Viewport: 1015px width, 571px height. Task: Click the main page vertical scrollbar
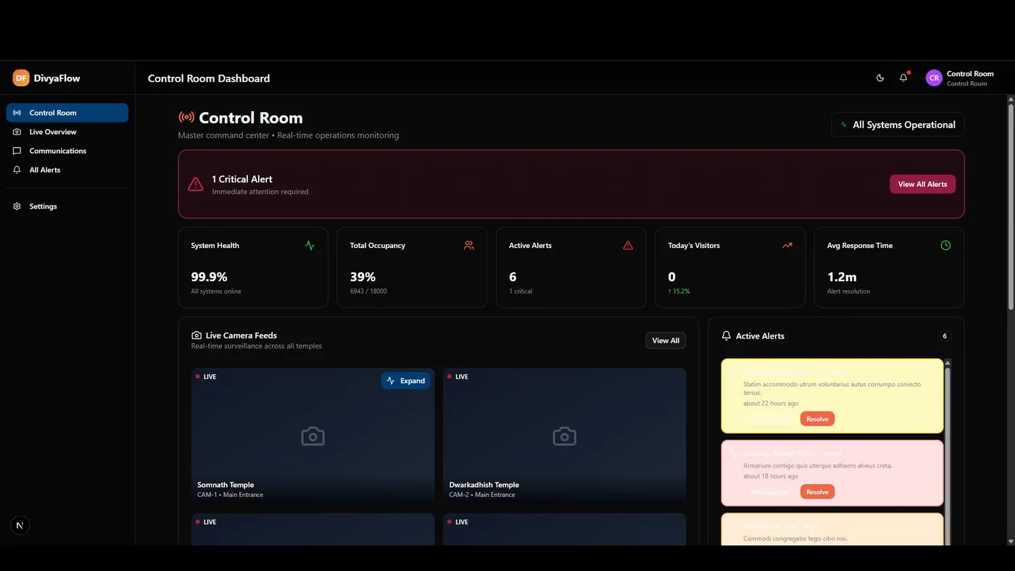coord(1011,209)
